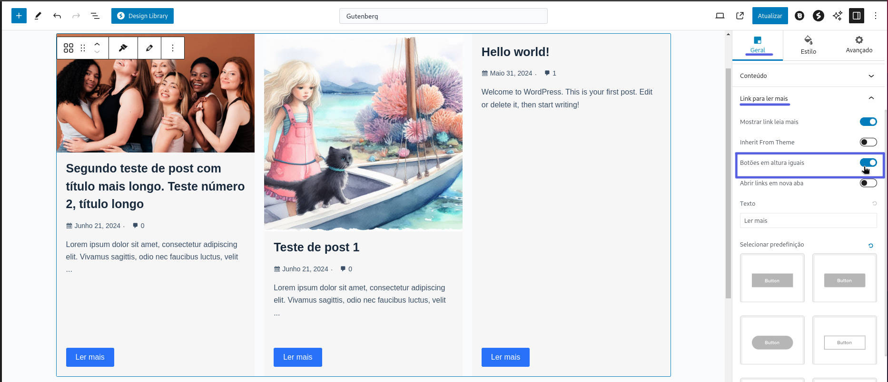Click the post grid block type icon
This screenshot has width=888, height=382.
point(69,48)
